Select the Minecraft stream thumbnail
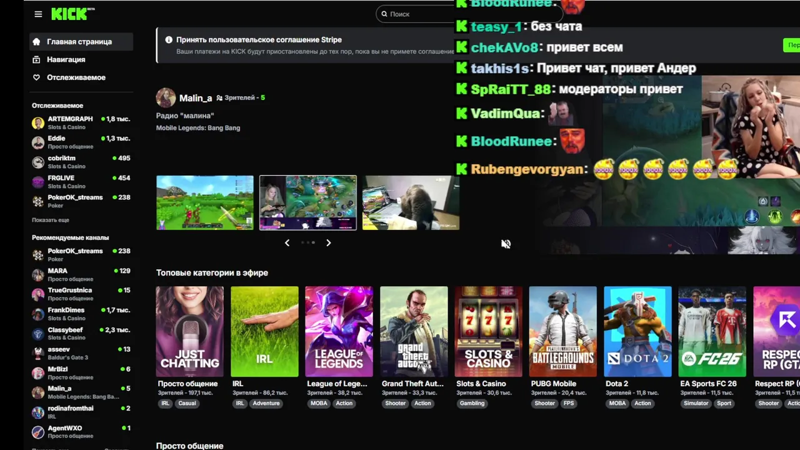800x450 pixels. pyautogui.click(x=205, y=202)
